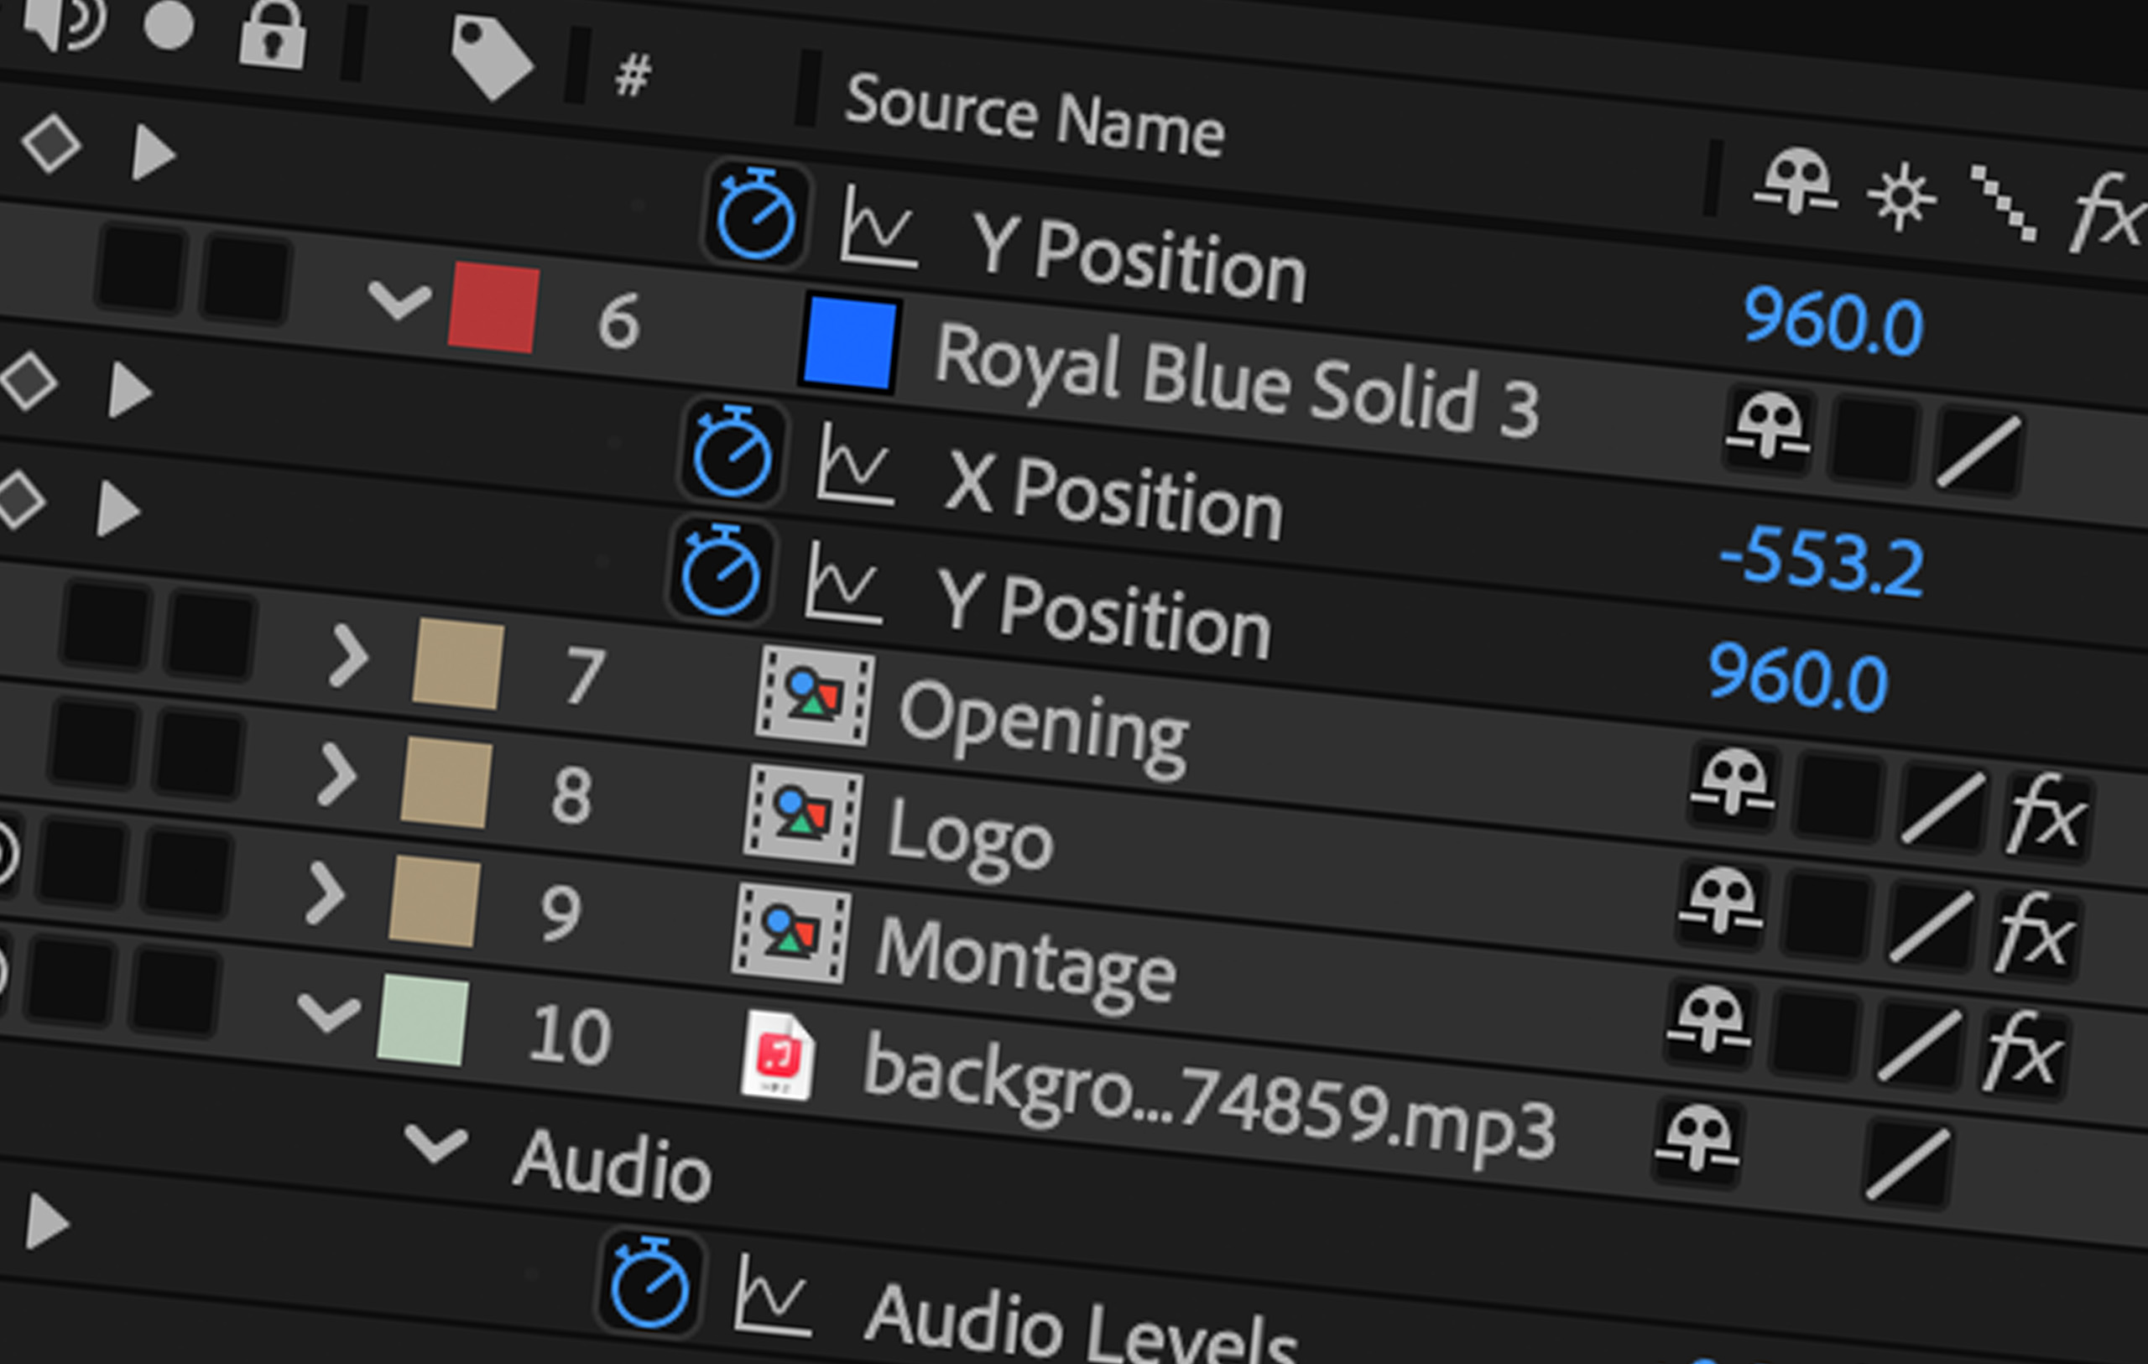The image size is (2148, 1364).
Task: Go to next keyframe on topmost Y Position row
Action: 154,154
